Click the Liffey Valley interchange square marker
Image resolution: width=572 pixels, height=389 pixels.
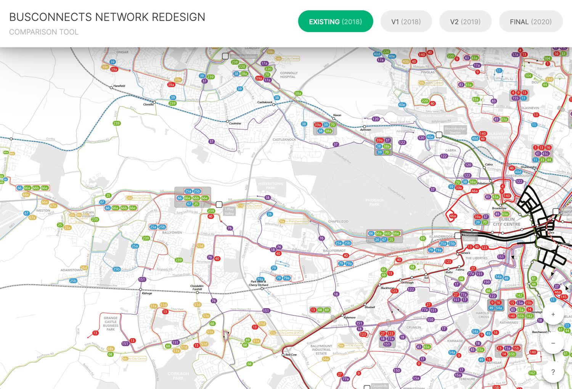tap(219, 205)
